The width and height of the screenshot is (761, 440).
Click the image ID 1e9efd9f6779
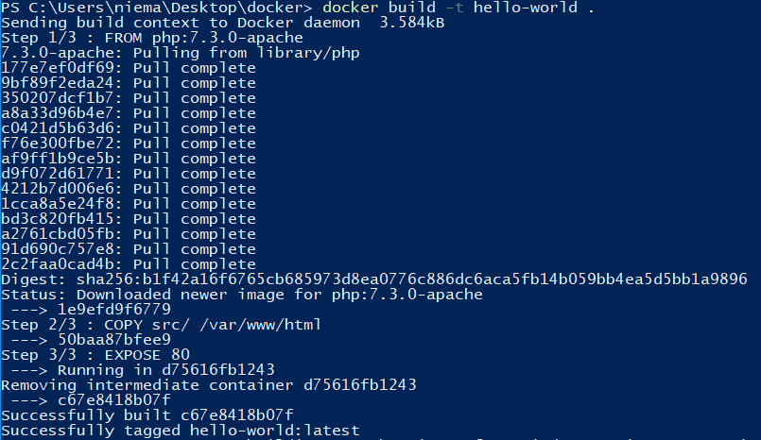coord(114,310)
